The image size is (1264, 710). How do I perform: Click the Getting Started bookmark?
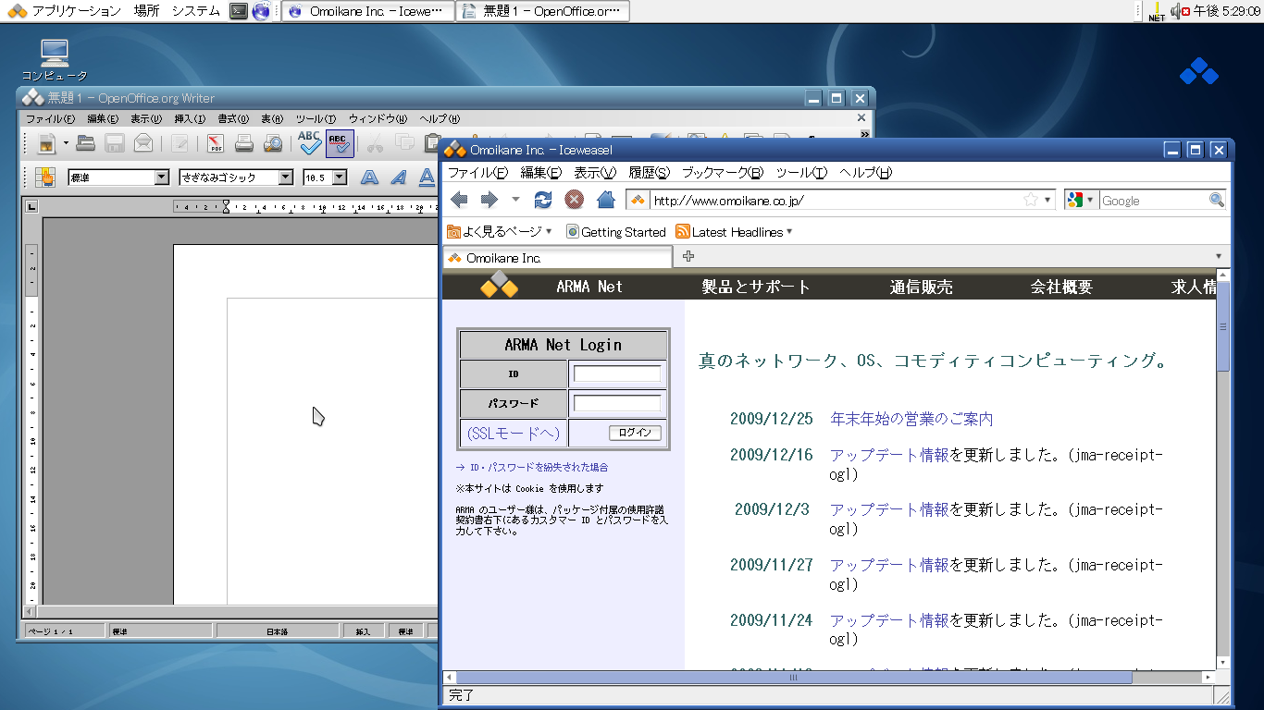pyautogui.click(x=616, y=232)
